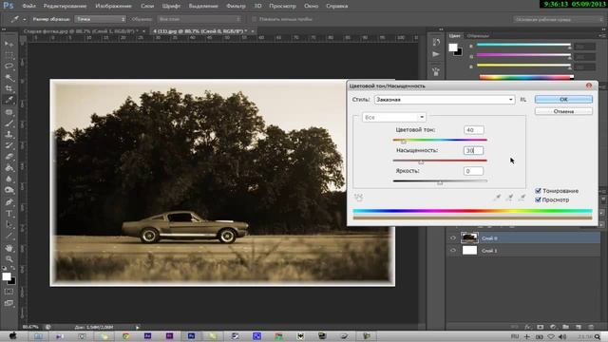
Task: Open the History panel icon
Action: (436, 42)
